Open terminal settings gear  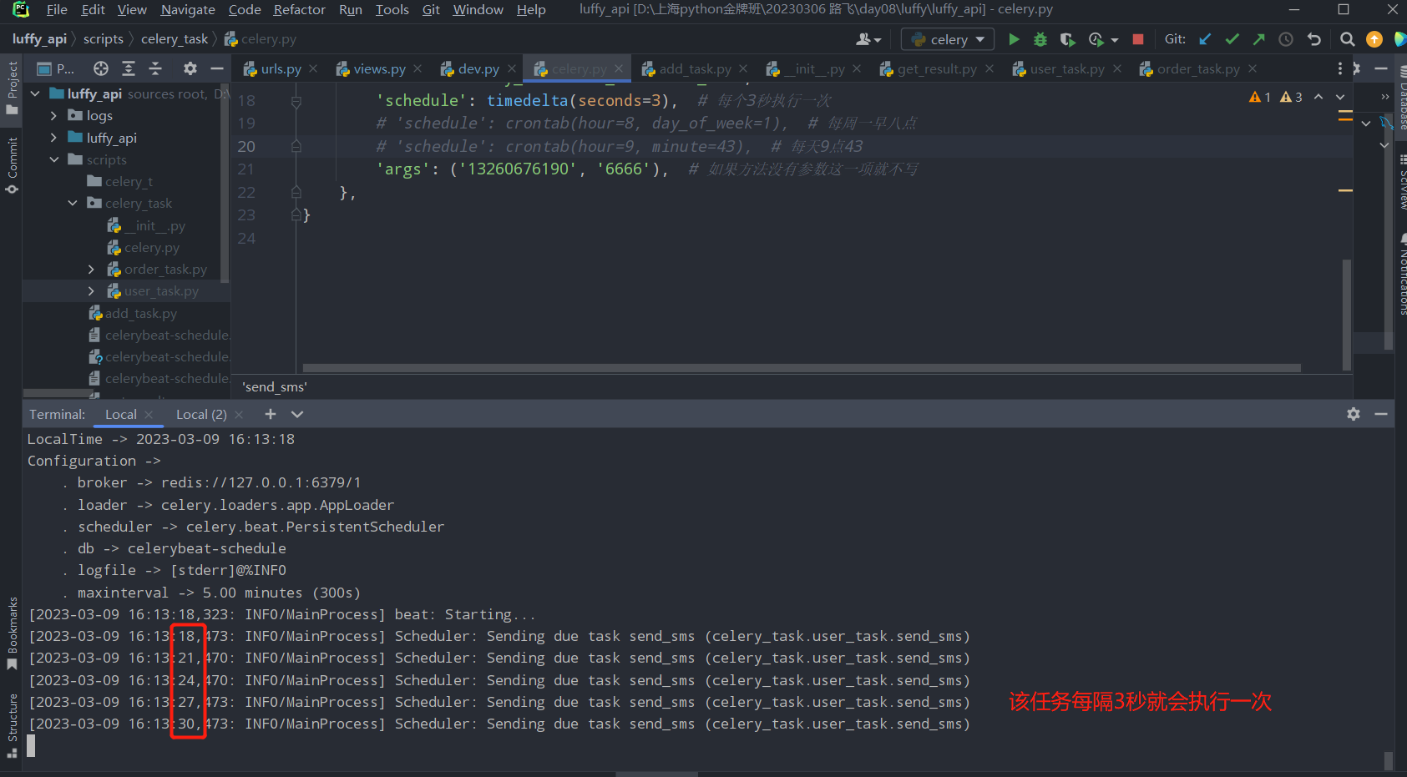(1354, 414)
